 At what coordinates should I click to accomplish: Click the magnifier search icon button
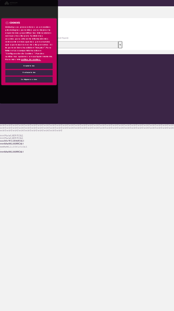click(120, 45)
